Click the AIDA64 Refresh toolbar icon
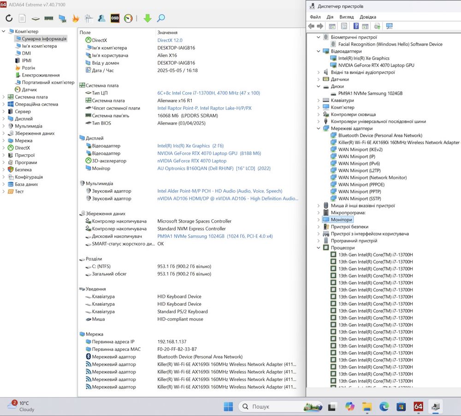This screenshot has height=416, width=461. (x=9, y=18)
